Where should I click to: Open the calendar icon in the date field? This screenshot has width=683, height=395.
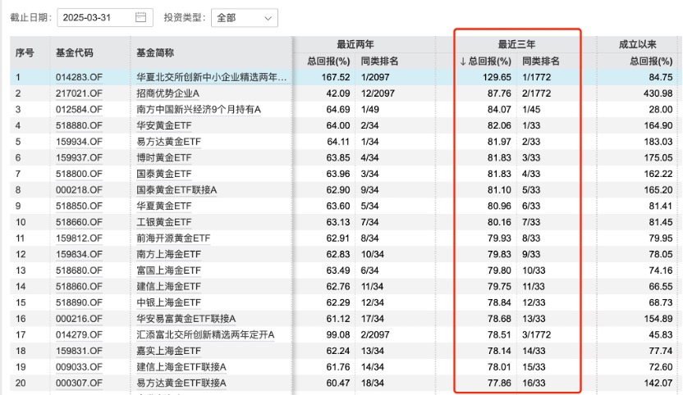click(x=140, y=16)
